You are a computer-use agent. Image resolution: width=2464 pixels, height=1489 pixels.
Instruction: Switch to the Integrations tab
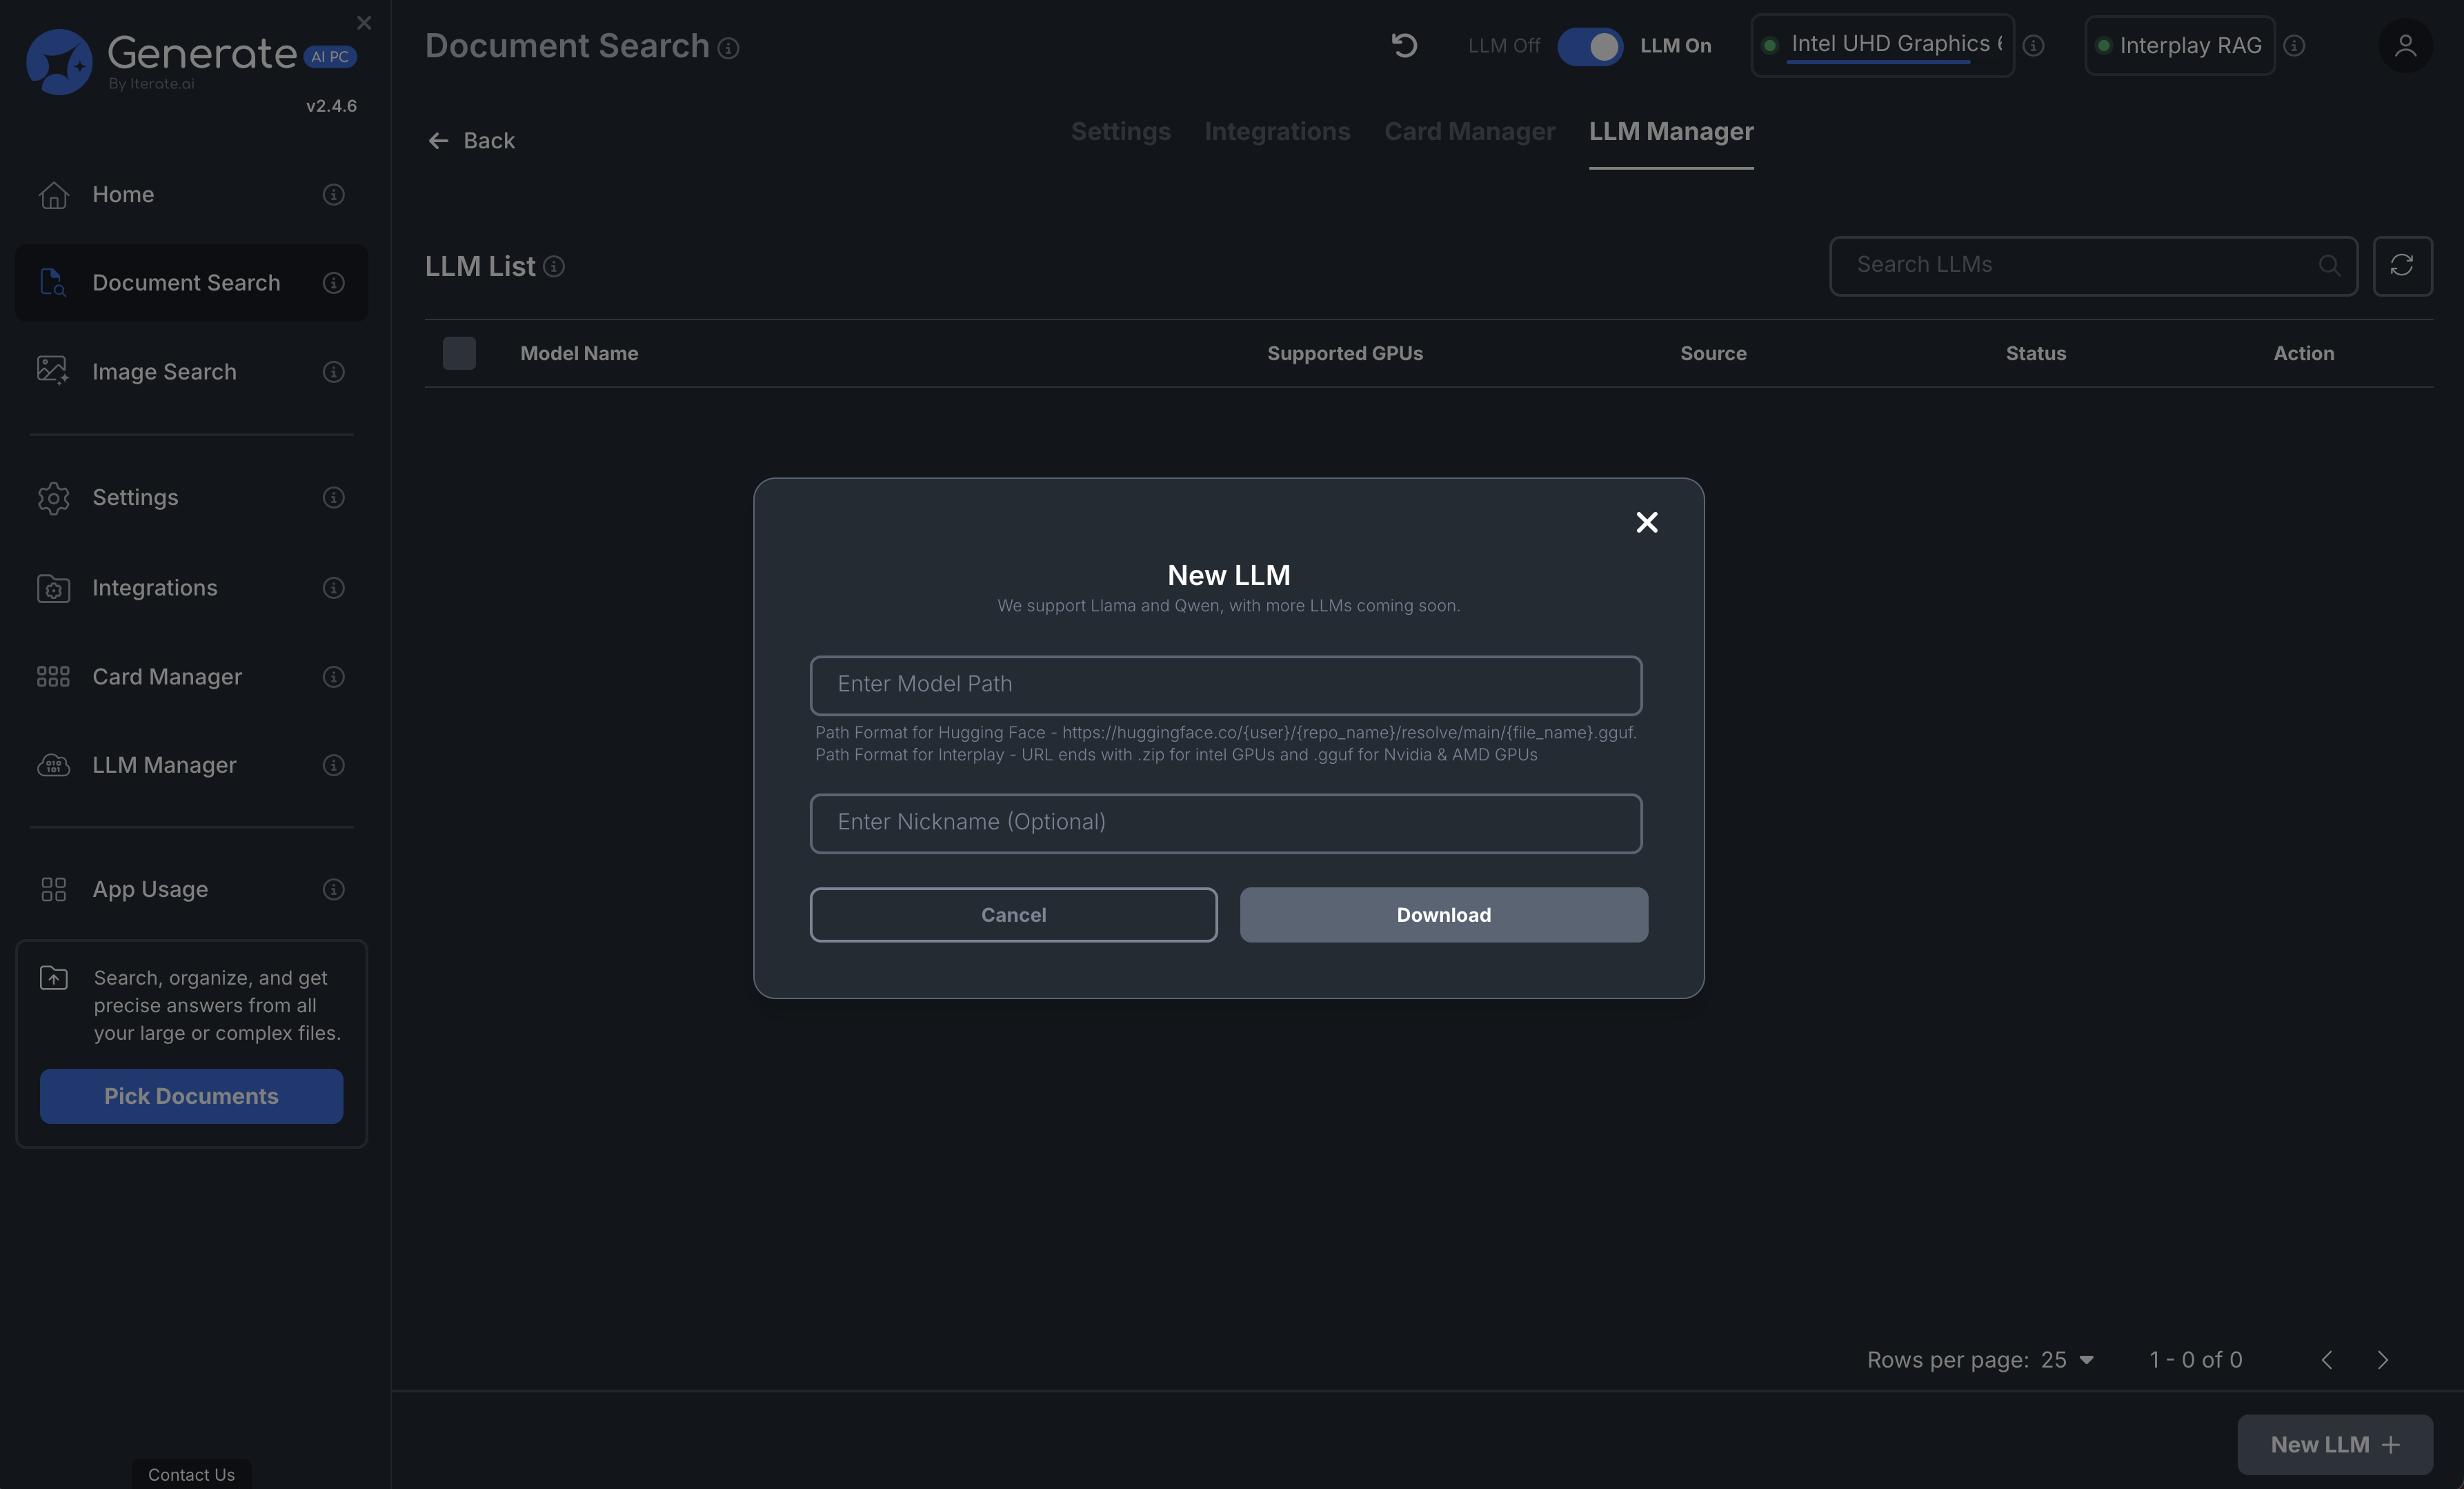pos(1277,132)
